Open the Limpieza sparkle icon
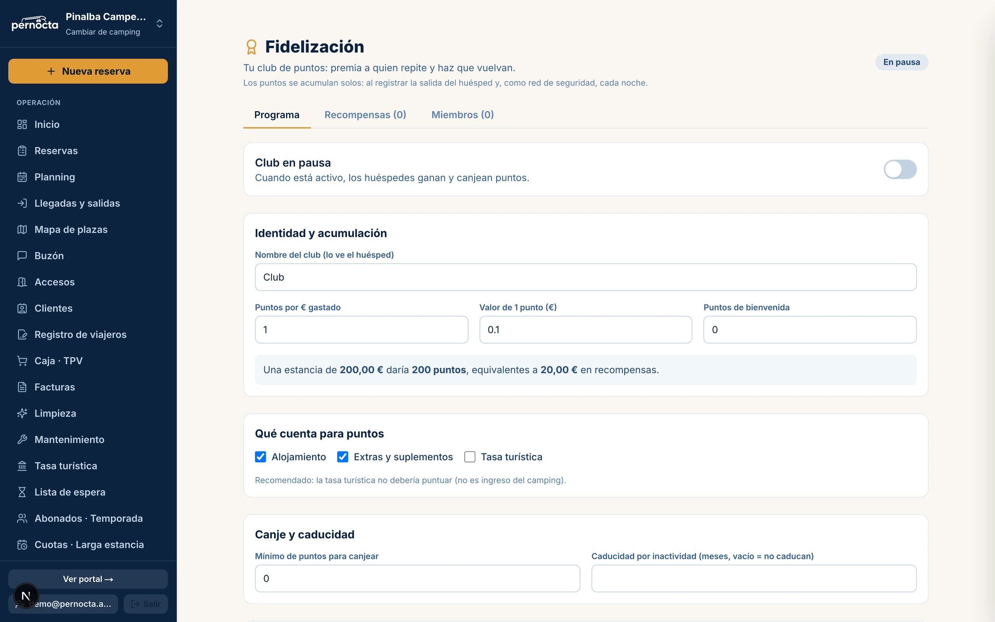 tap(22, 413)
